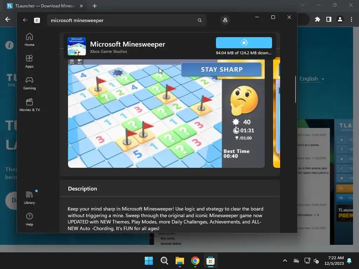Open the Stay Sharp screenshot
Viewport: 359px width, 269px height.
[166, 113]
